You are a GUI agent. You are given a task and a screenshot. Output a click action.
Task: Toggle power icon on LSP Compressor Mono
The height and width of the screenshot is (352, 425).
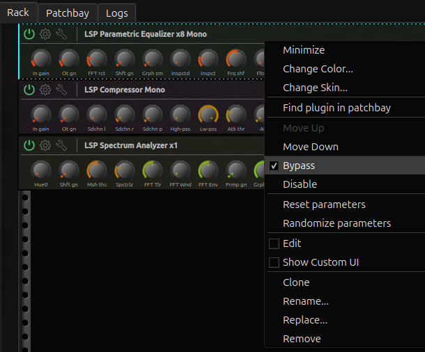point(29,90)
